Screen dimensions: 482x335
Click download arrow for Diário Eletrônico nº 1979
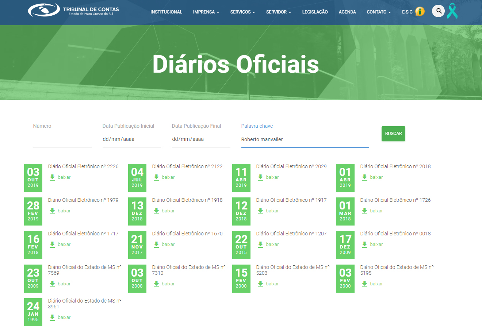pos(52,211)
